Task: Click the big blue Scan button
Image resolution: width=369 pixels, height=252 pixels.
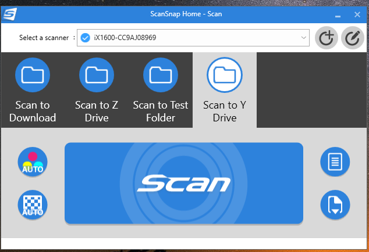Action: point(184,183)
